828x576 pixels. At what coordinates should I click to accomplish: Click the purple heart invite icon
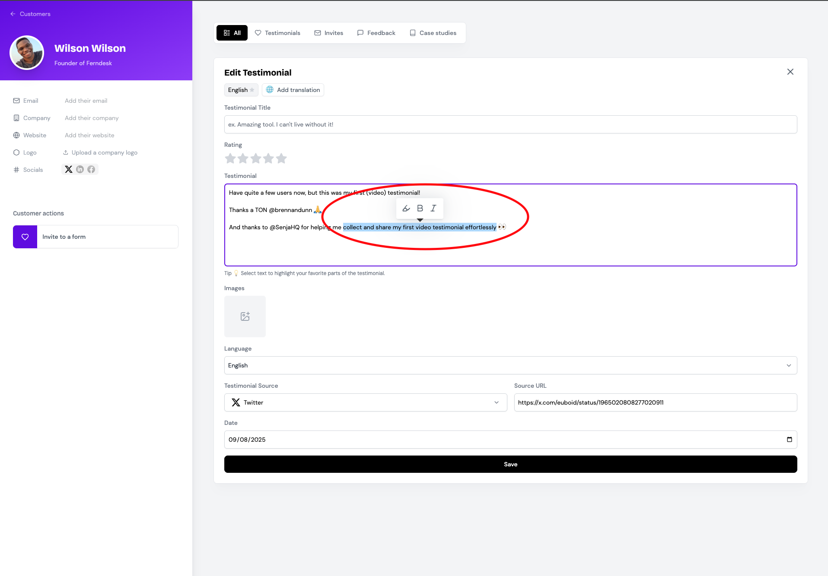(25, 237)
